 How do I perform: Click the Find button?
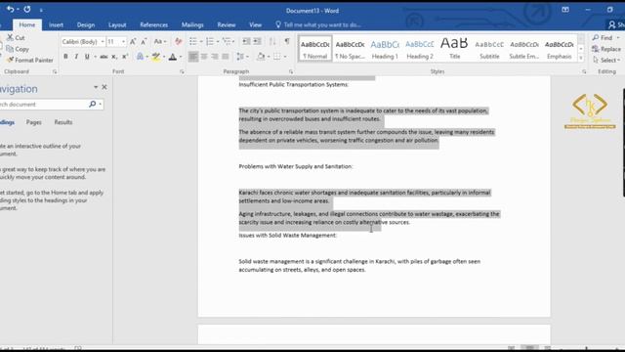pos(605,37)
